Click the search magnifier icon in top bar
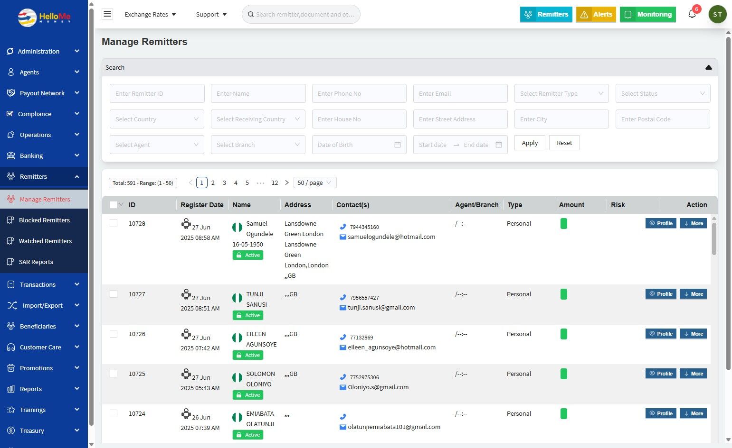The height and width of the screenshot is (448, 732). click(x=250, y=15)
